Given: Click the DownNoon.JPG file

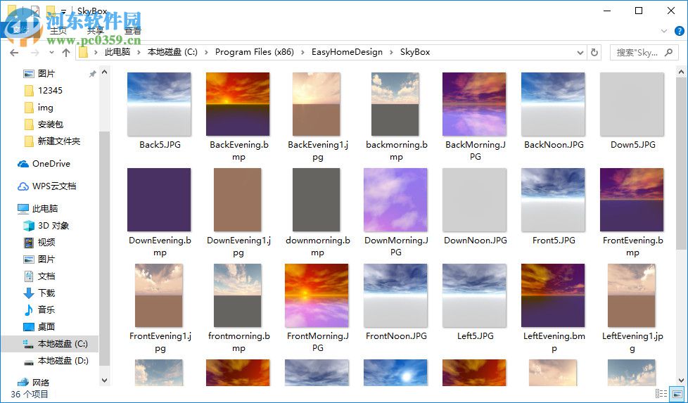Looking at the screenshot, I should point(475,200).
